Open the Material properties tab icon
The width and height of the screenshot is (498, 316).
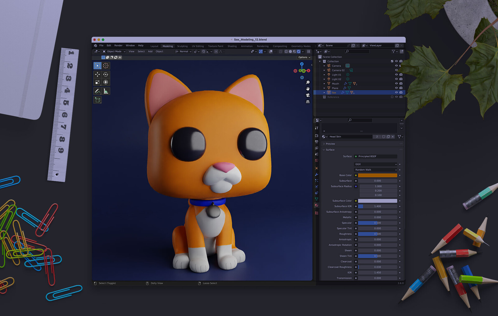317,205
